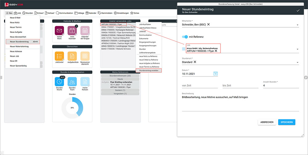This screenshot has width=308, height=155.
Task: Click the 'von Zeit' field
Action: coord(200,86)
